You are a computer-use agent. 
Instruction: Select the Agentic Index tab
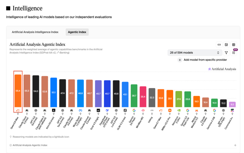[77, 32]
